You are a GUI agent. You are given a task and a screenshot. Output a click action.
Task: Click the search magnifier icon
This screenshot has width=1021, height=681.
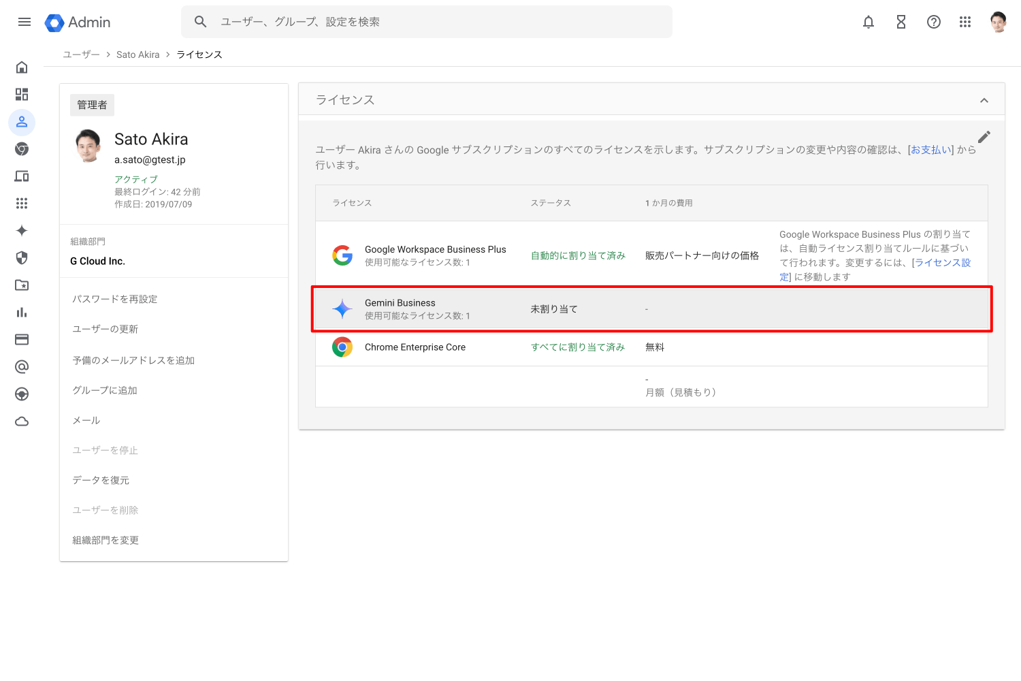tap(200, 22)
